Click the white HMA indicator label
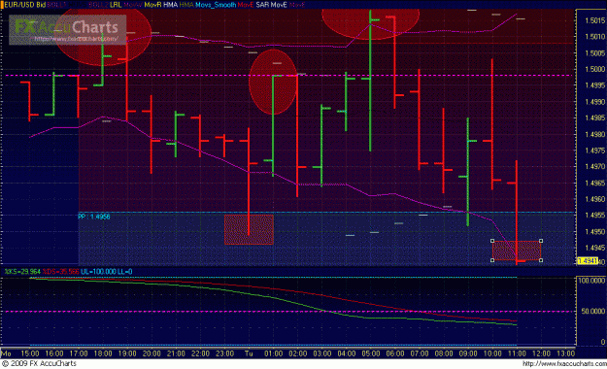Viewport: 607px width, 369px height. click(x=171, y=5)
